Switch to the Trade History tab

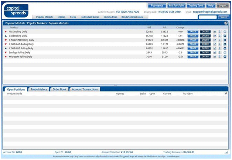point(39,89)
